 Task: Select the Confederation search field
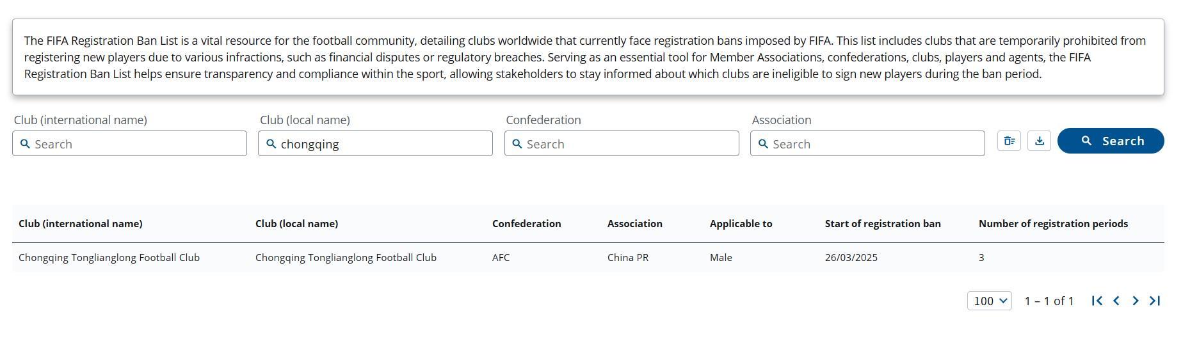[622, 144]
